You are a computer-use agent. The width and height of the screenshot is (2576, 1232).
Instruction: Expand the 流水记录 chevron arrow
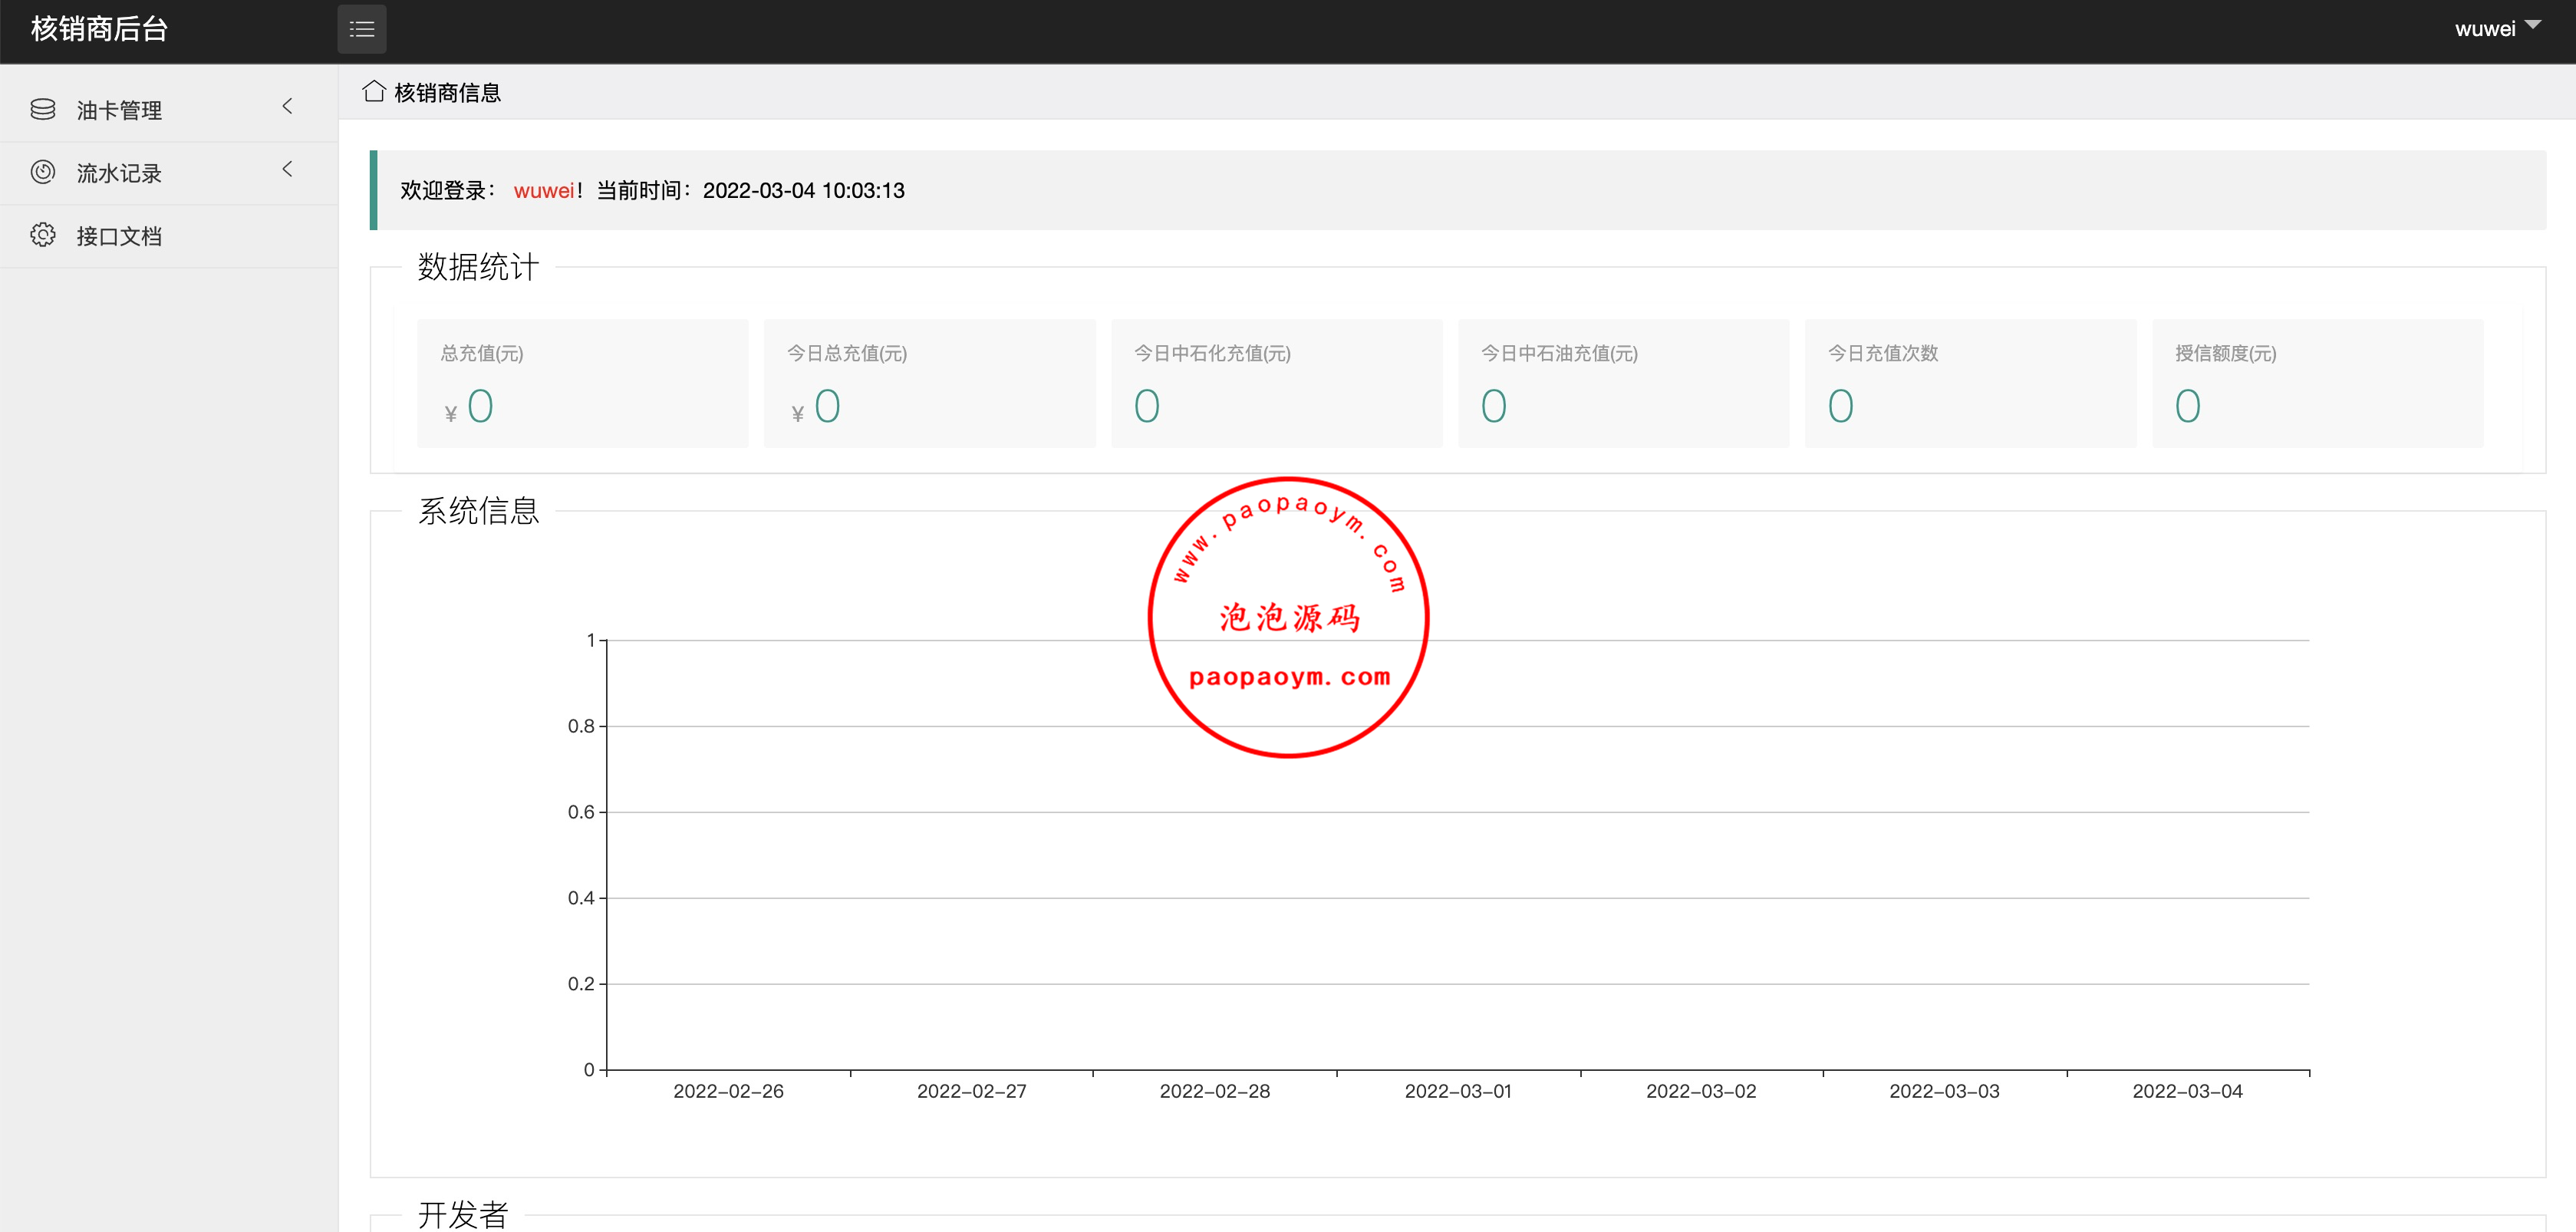coord(288,169)
